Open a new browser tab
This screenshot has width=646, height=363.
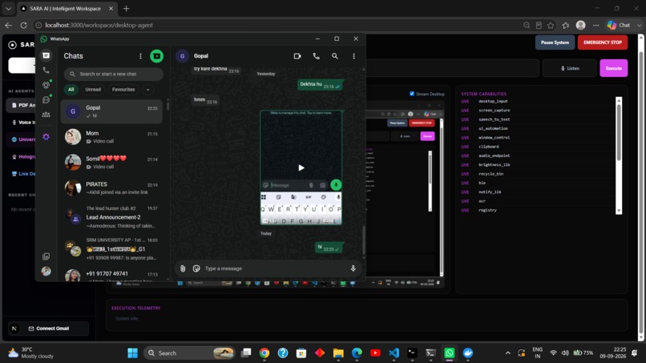point(126,8)
